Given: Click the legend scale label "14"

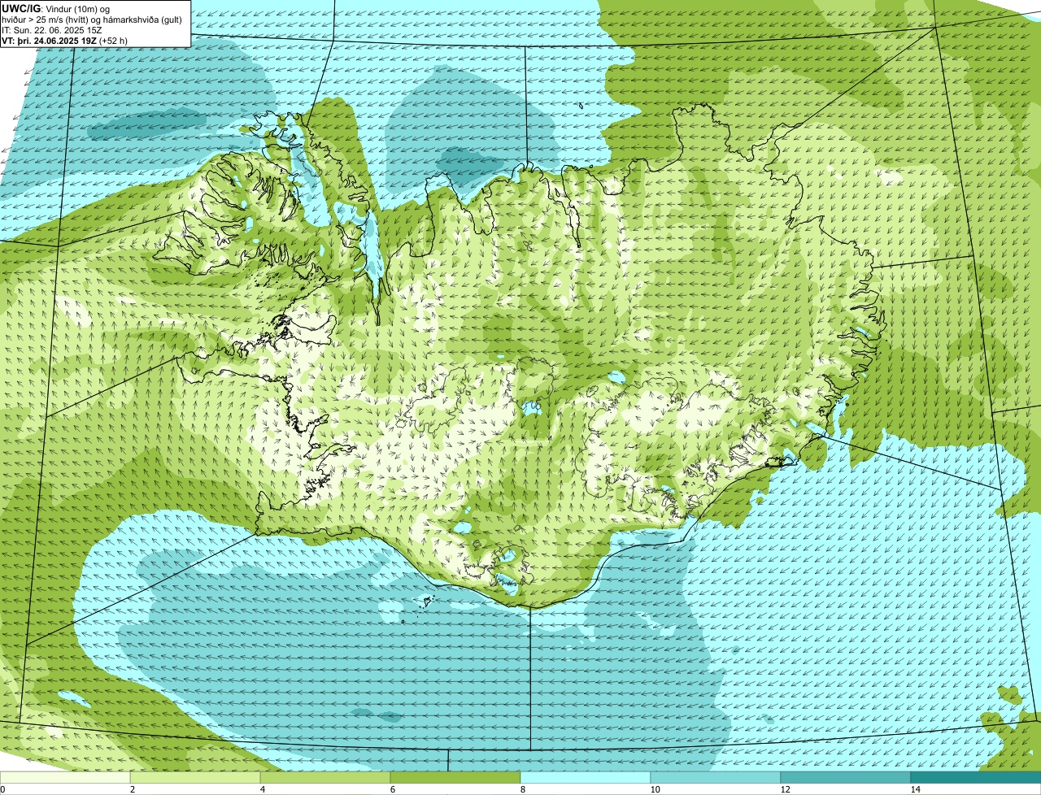Looking at the screenshot, I should [x=915, y=789].
